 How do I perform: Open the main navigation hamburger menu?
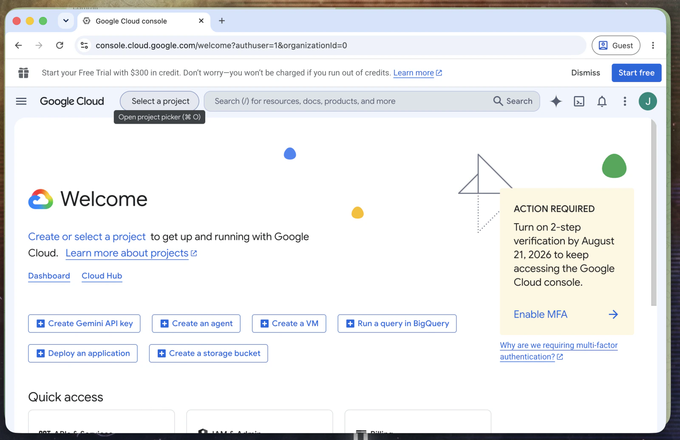tap(21, 101)
